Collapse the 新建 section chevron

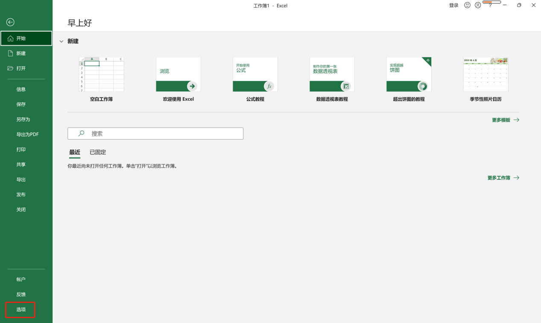(x=61, y=41)
